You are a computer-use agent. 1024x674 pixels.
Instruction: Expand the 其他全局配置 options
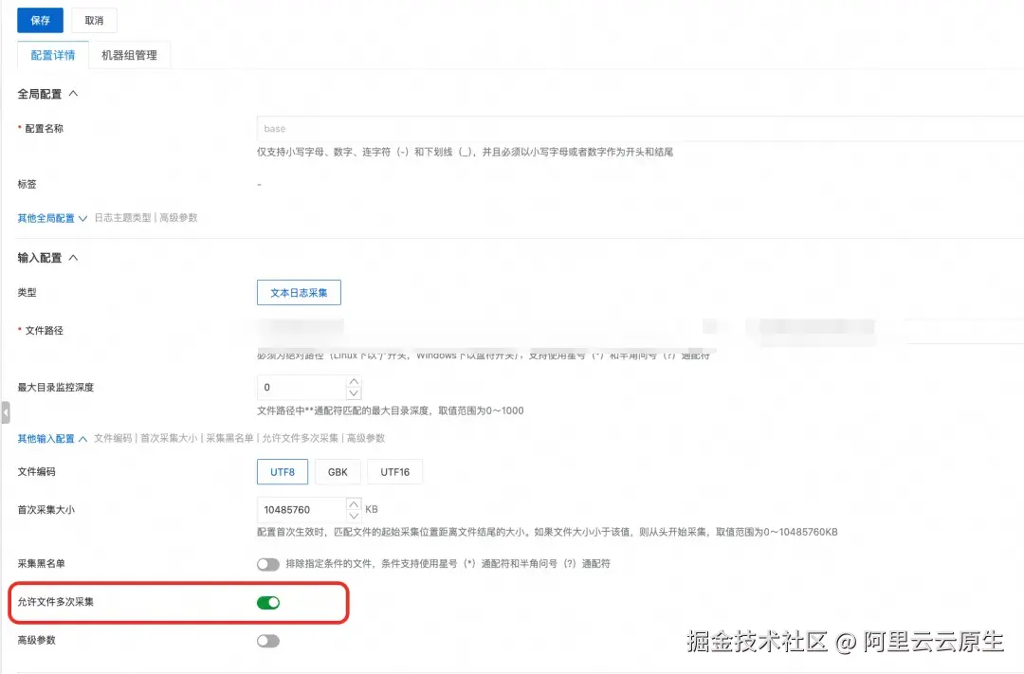82,217
